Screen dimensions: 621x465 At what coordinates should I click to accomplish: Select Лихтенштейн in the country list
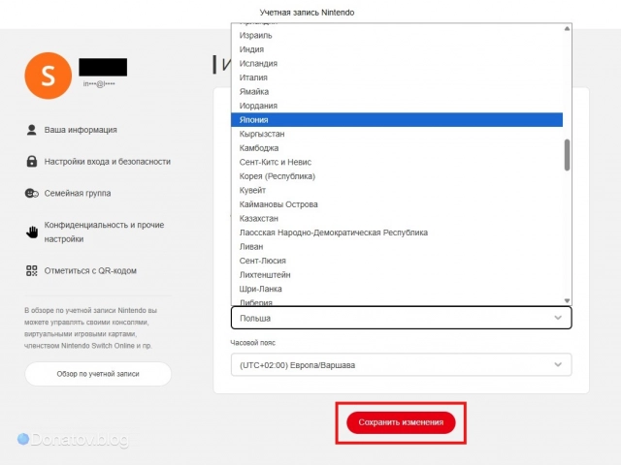397,275
